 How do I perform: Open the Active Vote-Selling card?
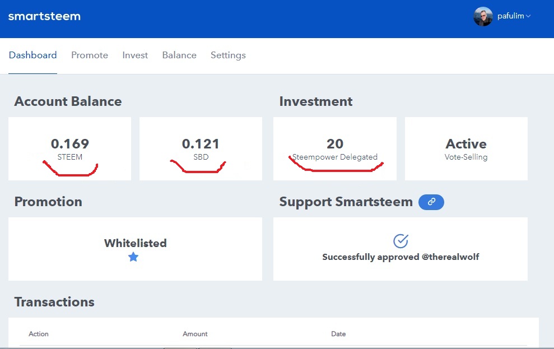coord(466,148)
